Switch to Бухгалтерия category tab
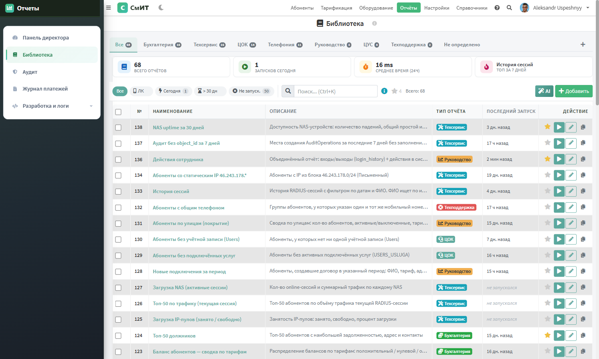 [x=162, y=45]
